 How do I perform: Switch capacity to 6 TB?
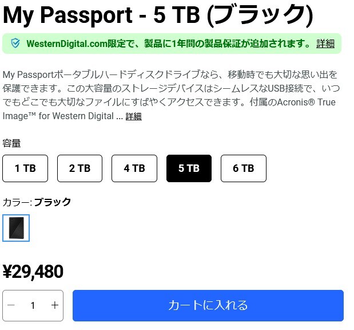(x=243, y=168)
